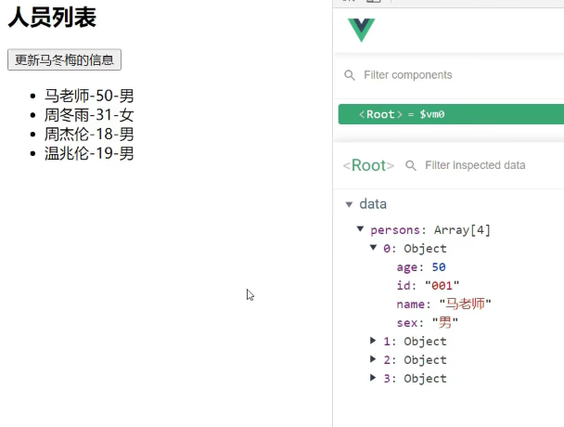Expand the 1: Object entry
564x427 pixels.
tap(373, 342)
